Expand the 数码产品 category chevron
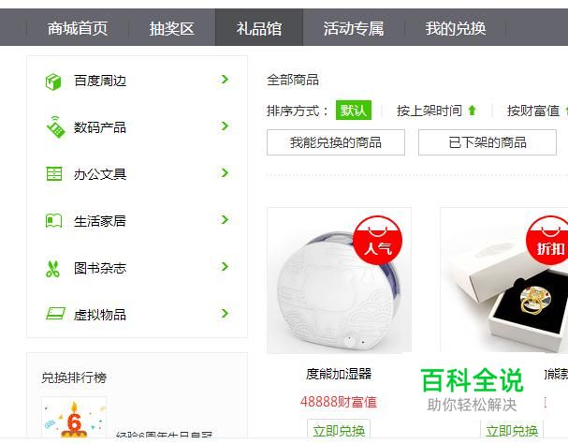 (x=225, y=126)
